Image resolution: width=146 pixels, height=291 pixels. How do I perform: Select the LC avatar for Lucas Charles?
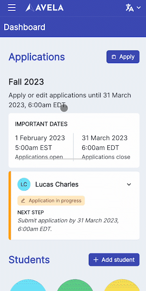[x=24, y=184]
